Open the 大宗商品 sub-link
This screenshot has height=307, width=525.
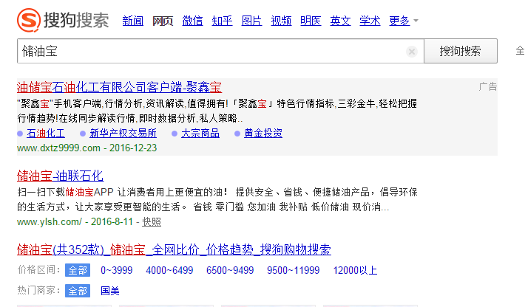coord(200,134)
